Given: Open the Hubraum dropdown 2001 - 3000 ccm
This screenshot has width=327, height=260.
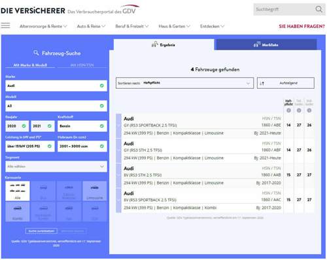Looking at the screenshot, I should [82, 146].
